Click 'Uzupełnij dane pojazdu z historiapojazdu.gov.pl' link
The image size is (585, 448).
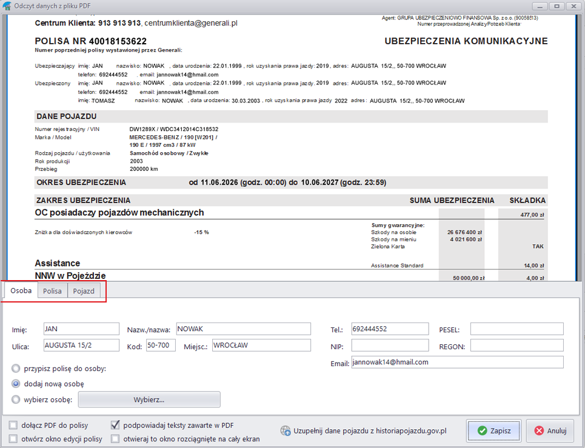point(370,431)
